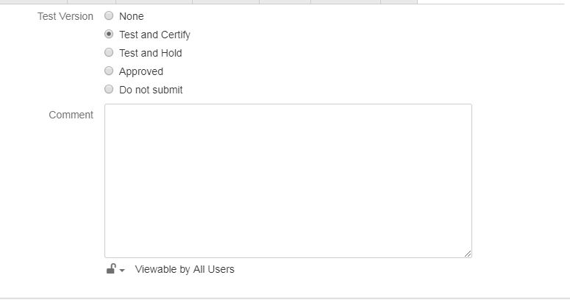Click the rightmost gray tab in top strip
This screenshot has width=570, height=300.
pos(399,1)
